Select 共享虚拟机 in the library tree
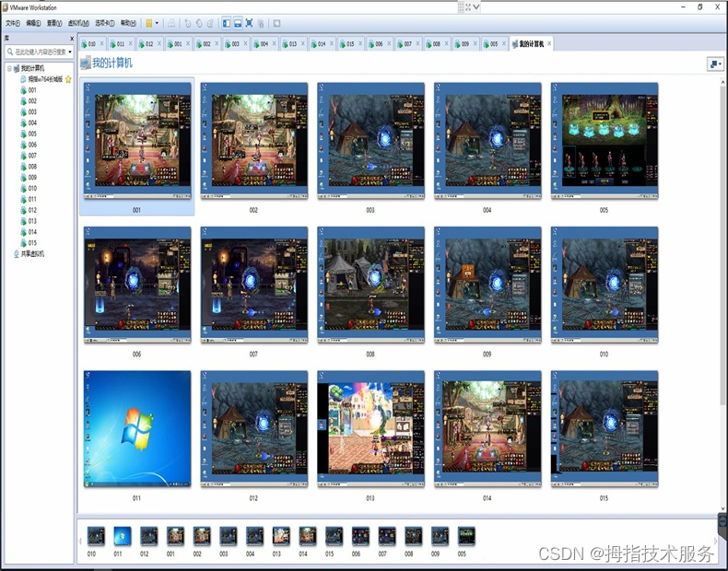 tap(32, 253)
